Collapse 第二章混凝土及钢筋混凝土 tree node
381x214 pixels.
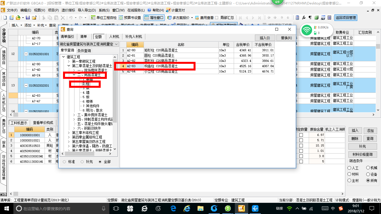pos(69,66)
